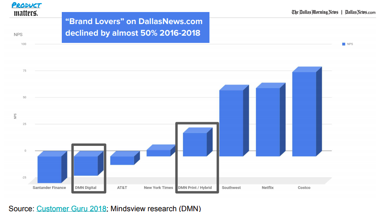Click the 'Brand Lovers' headline text box

[x=136, y=27]
